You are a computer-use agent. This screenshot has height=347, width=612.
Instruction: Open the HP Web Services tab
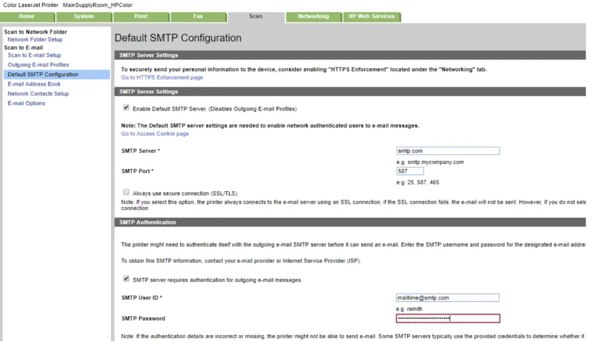372,17
